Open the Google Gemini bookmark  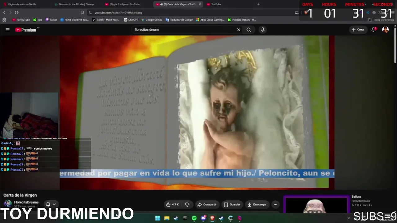[x=152, y=20]
